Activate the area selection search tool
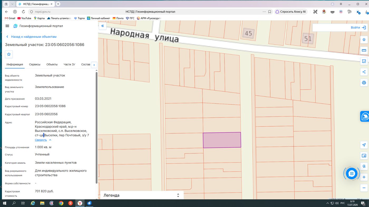Image resolution: width=369 pixels, height=207 pixels. tap(364, 61)
